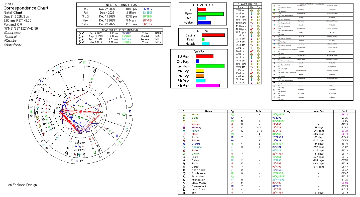Select the Black Moon glyph in the chart wheel
Viewport: 360px width, 197px height.
pos(44,89)
